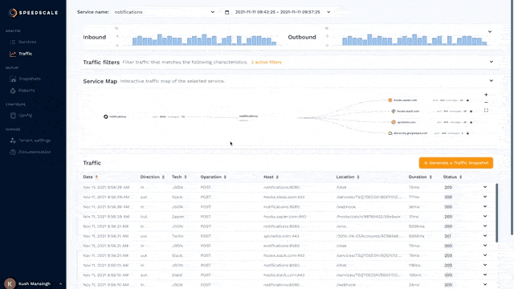Click the Speedscale logo
Screen dimensions: 514x289
[x=33, y=13]
